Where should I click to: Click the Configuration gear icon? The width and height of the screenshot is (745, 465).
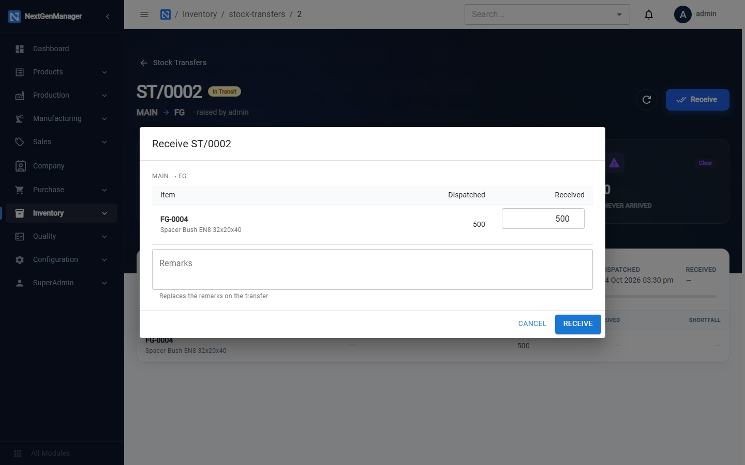tap(20, 259)
